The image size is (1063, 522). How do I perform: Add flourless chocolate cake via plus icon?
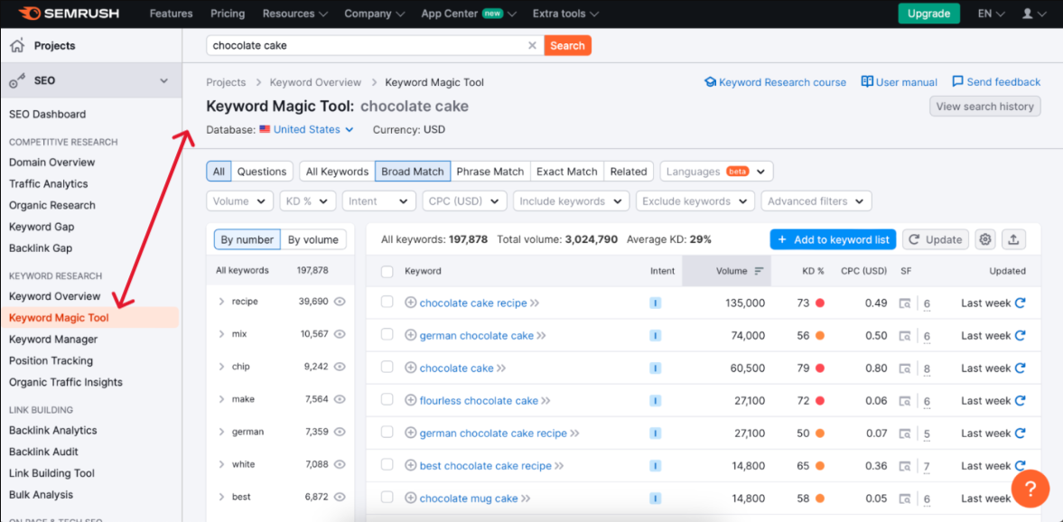pos(410,401)
